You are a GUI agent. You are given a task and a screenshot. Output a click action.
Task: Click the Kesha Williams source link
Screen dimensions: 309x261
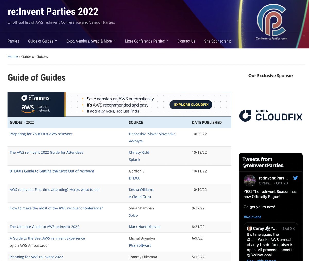point(141,190)
